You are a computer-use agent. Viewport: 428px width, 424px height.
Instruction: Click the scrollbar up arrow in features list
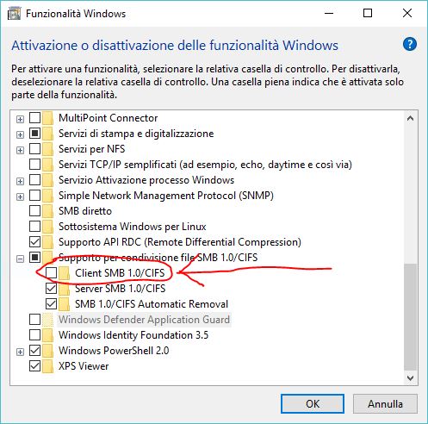(411, 118)
